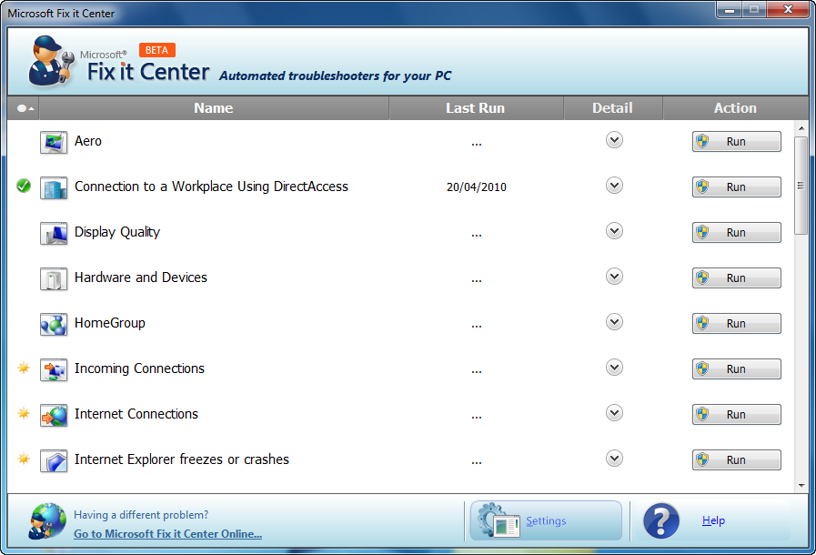Open the Settings button
This screenshot has width=816, height=555.
tap(546, 520)
